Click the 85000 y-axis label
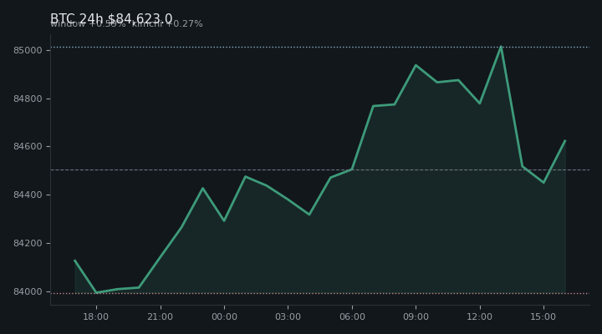The height and width of the screenshot is (334, 602). [28, 51]
